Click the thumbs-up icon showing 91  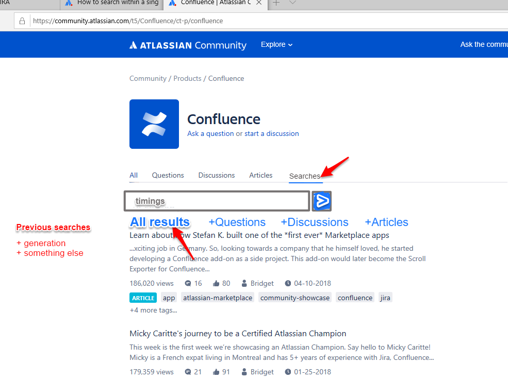point(216,372)
